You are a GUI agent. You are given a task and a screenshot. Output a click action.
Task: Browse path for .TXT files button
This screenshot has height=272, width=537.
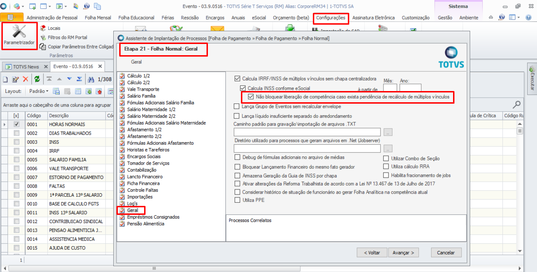[388, 132]
